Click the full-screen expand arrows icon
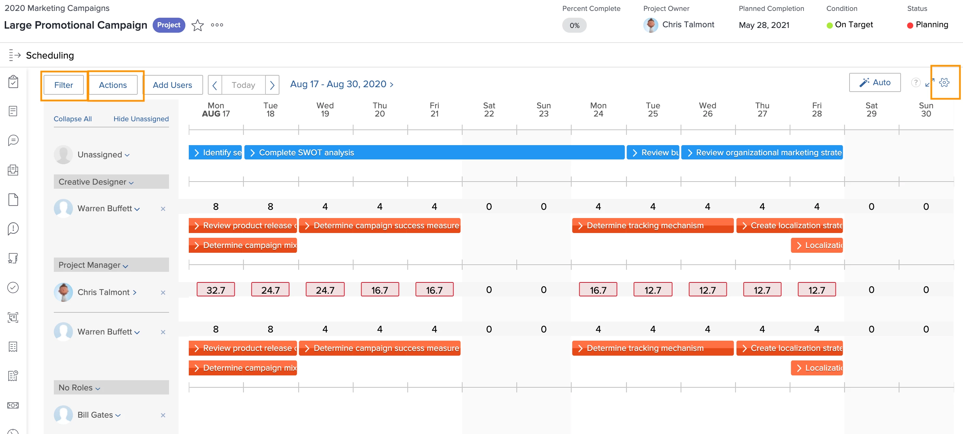The image size is (963, 434). click(x=929, y=83)
